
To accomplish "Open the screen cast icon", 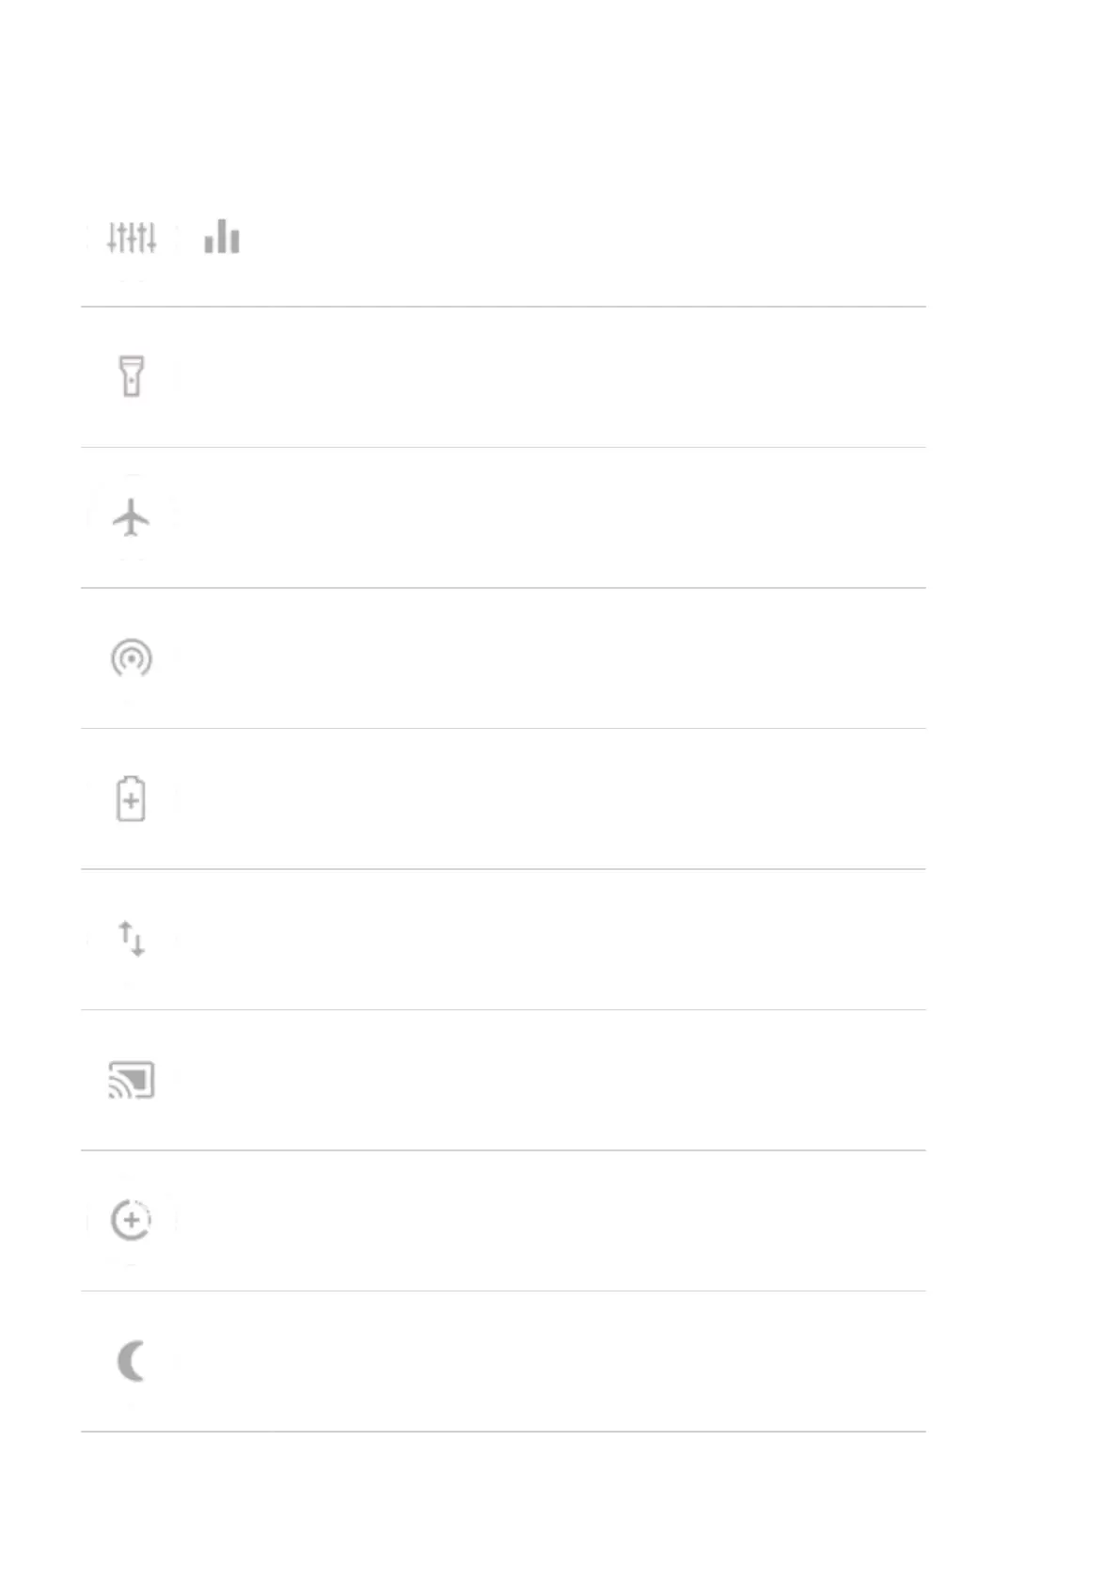I will click(x=132, y=1080).
